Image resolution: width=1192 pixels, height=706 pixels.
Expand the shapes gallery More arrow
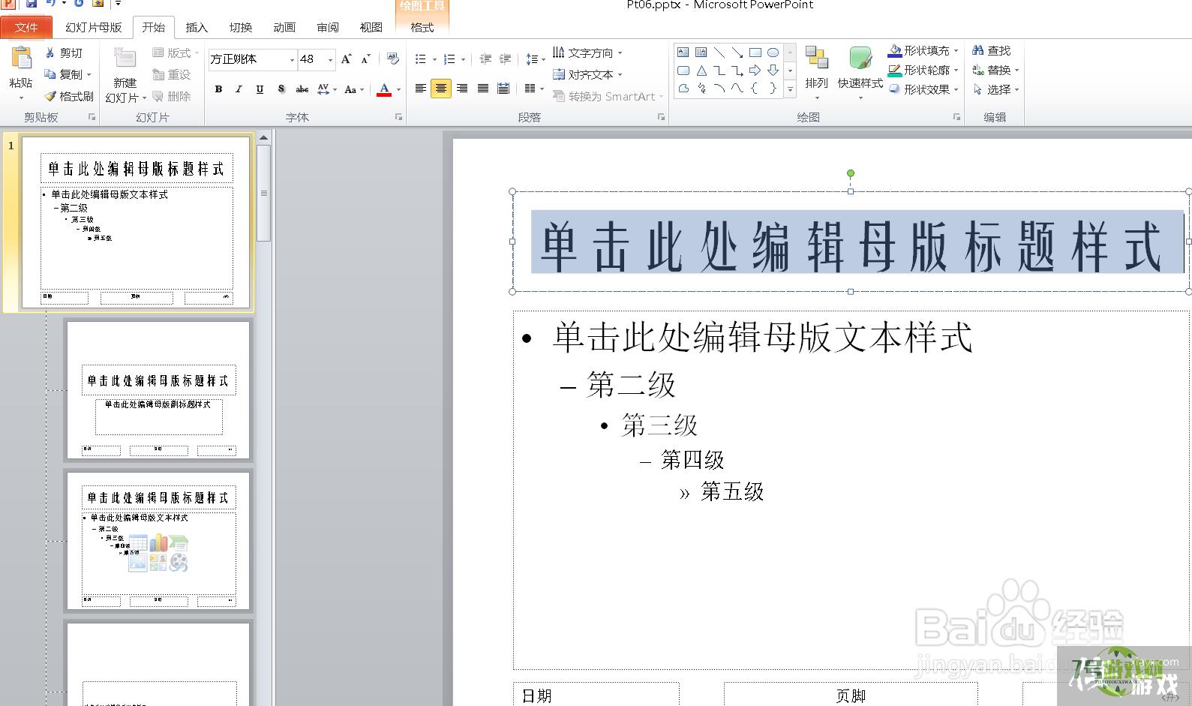[790, 89]
